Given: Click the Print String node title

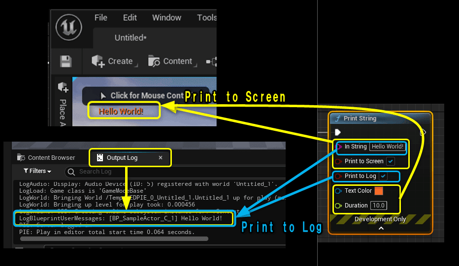Looking at the screenshot, I should (360, 118).
